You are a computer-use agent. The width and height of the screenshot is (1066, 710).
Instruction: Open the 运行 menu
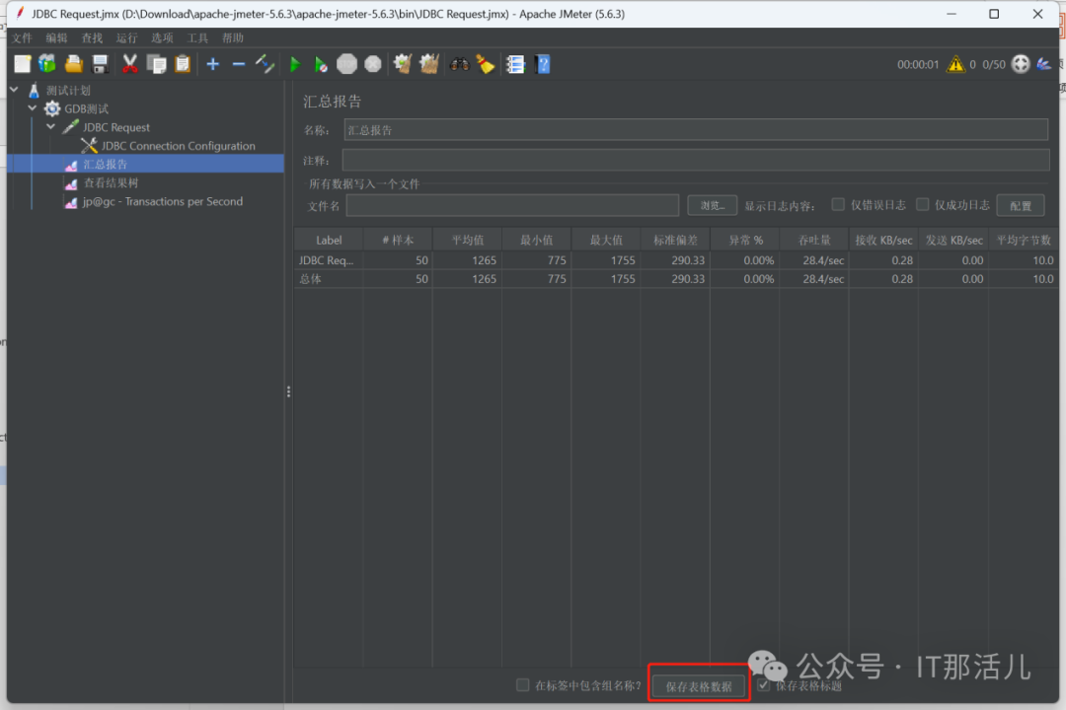click(127, 38)
